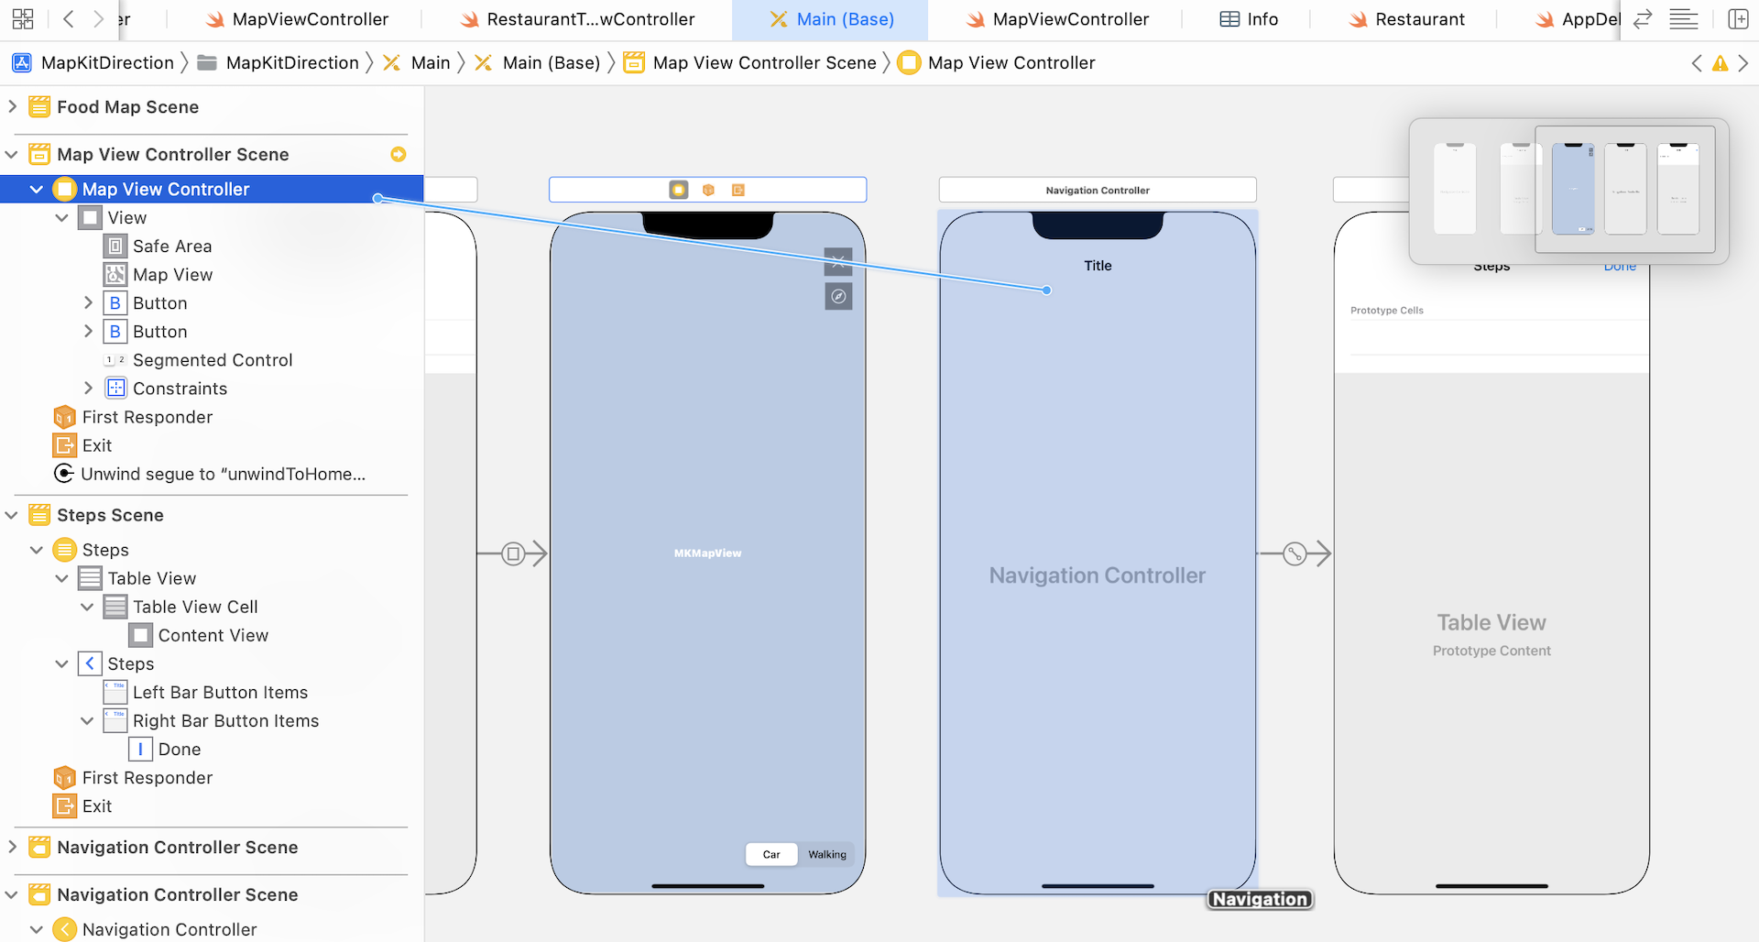1759x942 pixels.
Task: Select Car in the segmented control
Action: coord(771,854)
